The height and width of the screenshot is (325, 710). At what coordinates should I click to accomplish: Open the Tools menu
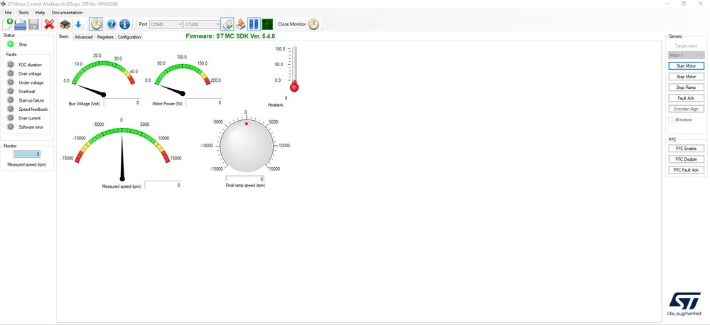click(x=23, y=13)
